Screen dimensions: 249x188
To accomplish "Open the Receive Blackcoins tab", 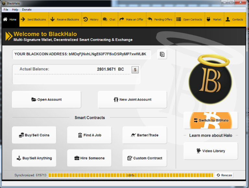I will point(65,19).
